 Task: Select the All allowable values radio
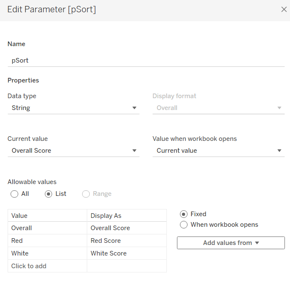click(x=15, y=194)
